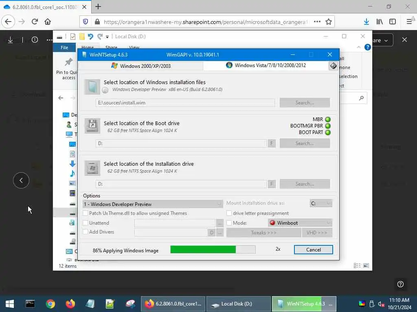Click the WinNTSetup disk tool icon beside tabs

333,65
